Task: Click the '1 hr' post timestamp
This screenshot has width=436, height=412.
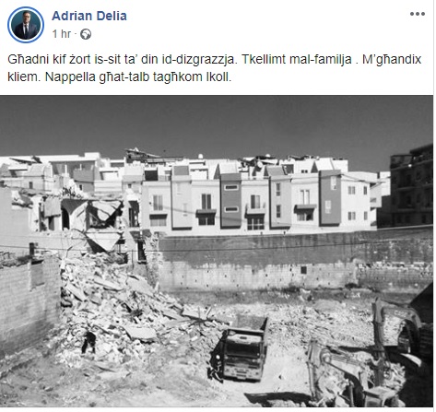Action: [x=62, y=34]
